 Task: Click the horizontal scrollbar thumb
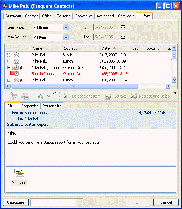tap(75, 86)
